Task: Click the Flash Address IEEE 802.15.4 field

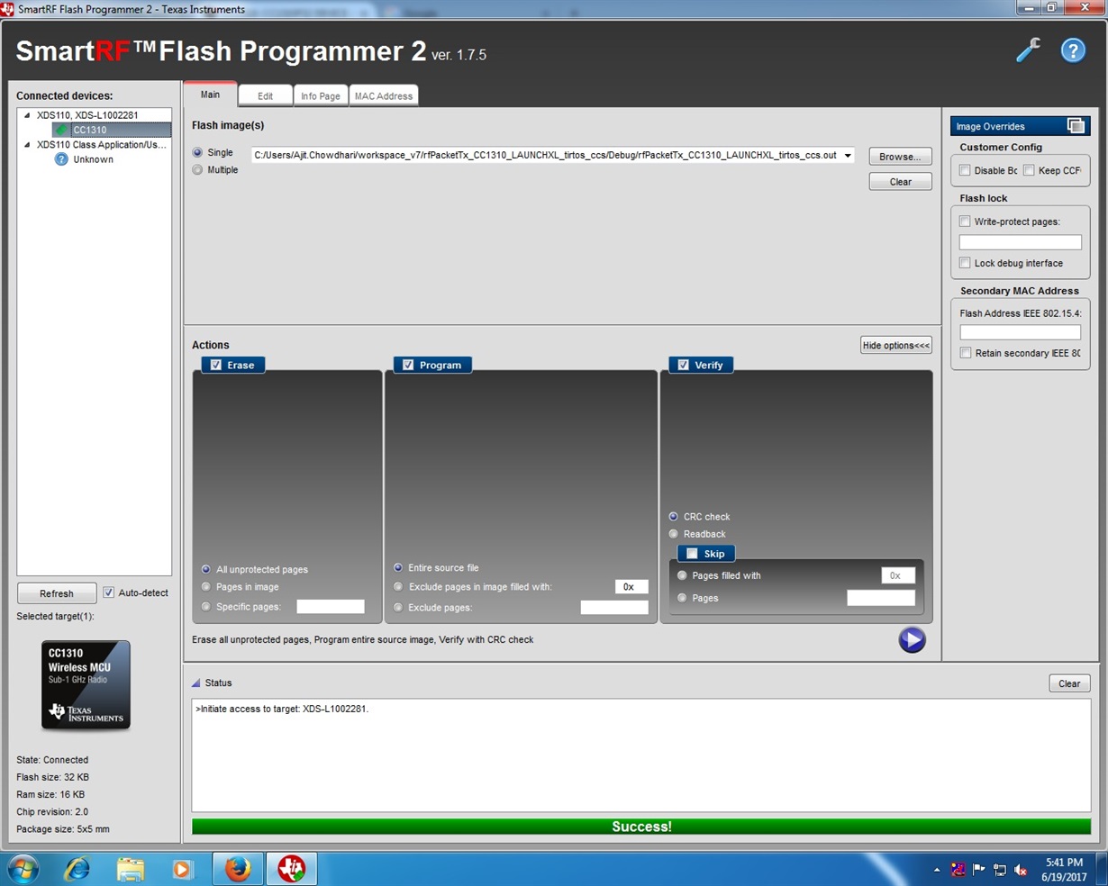Action: point(1020,332)
